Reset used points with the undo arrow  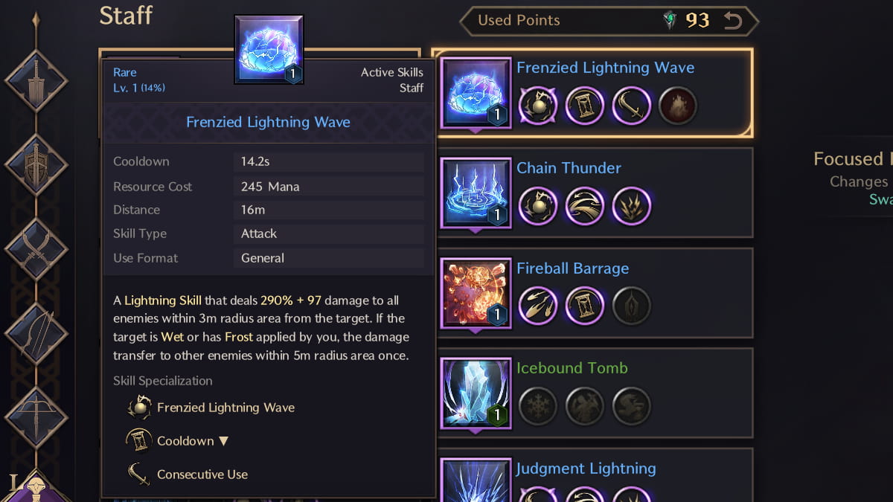click(733, 21)
